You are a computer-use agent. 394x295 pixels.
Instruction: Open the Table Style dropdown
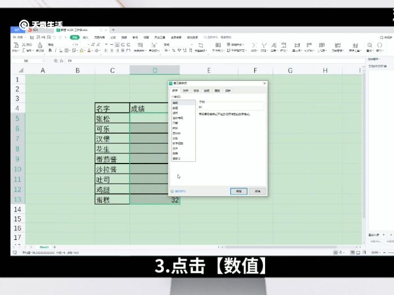coord(235,44)
